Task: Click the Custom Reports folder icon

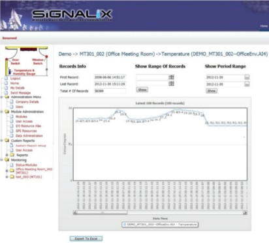Action: click(7, 140)
